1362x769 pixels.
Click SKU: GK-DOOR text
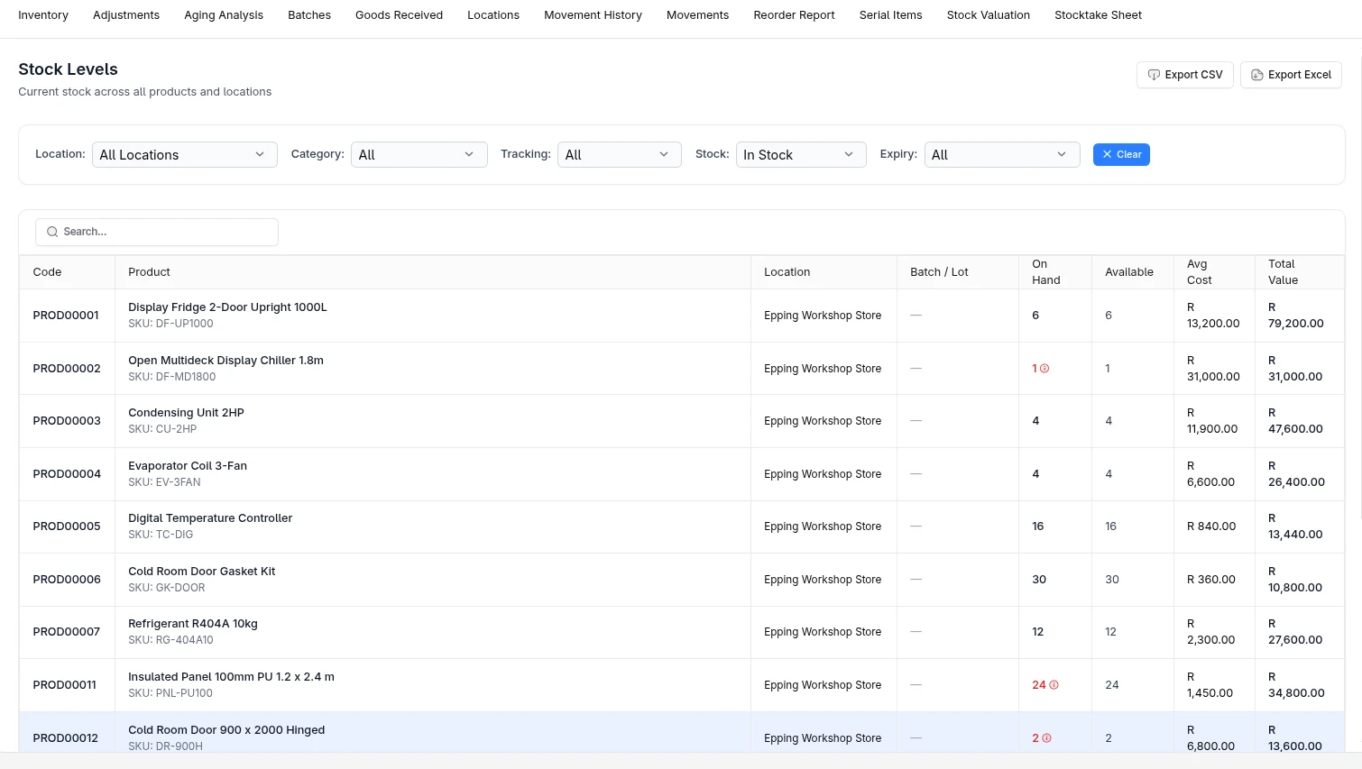click(167, 588)
